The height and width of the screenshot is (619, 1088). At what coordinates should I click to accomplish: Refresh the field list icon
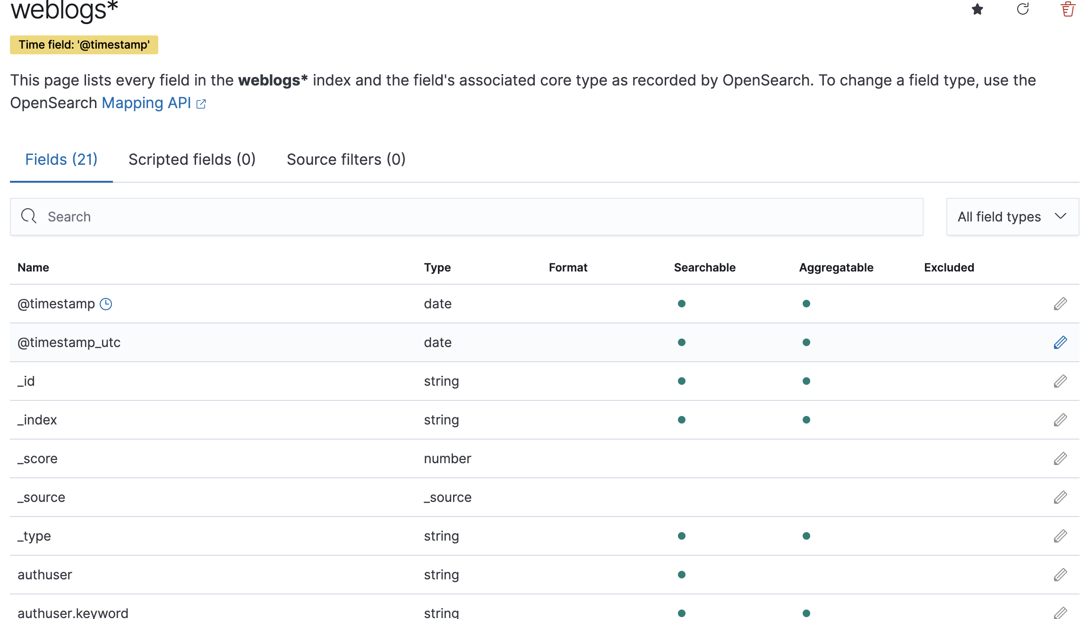(1023, 9)
